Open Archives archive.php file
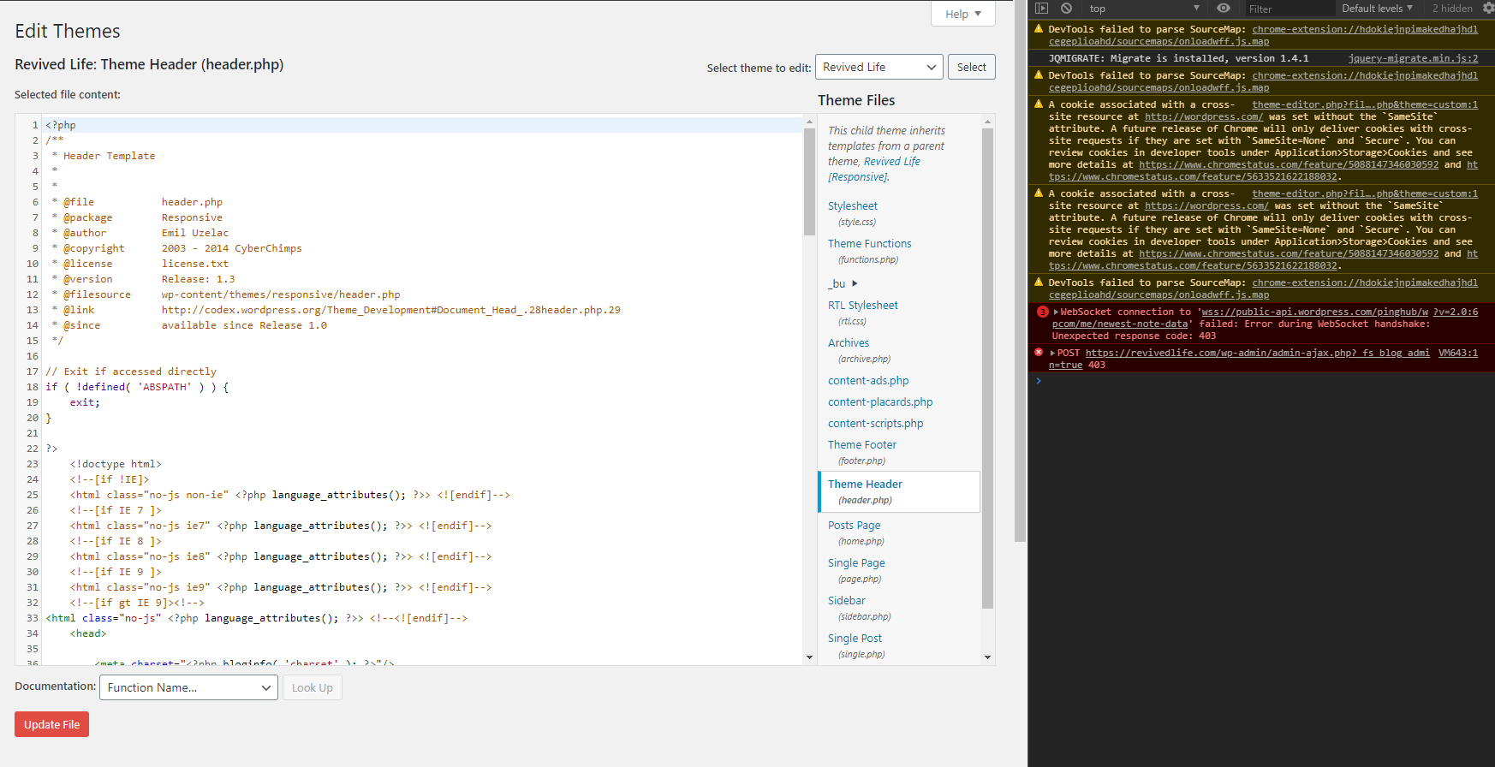1495x767 pixels. click(x=848, y=343)
